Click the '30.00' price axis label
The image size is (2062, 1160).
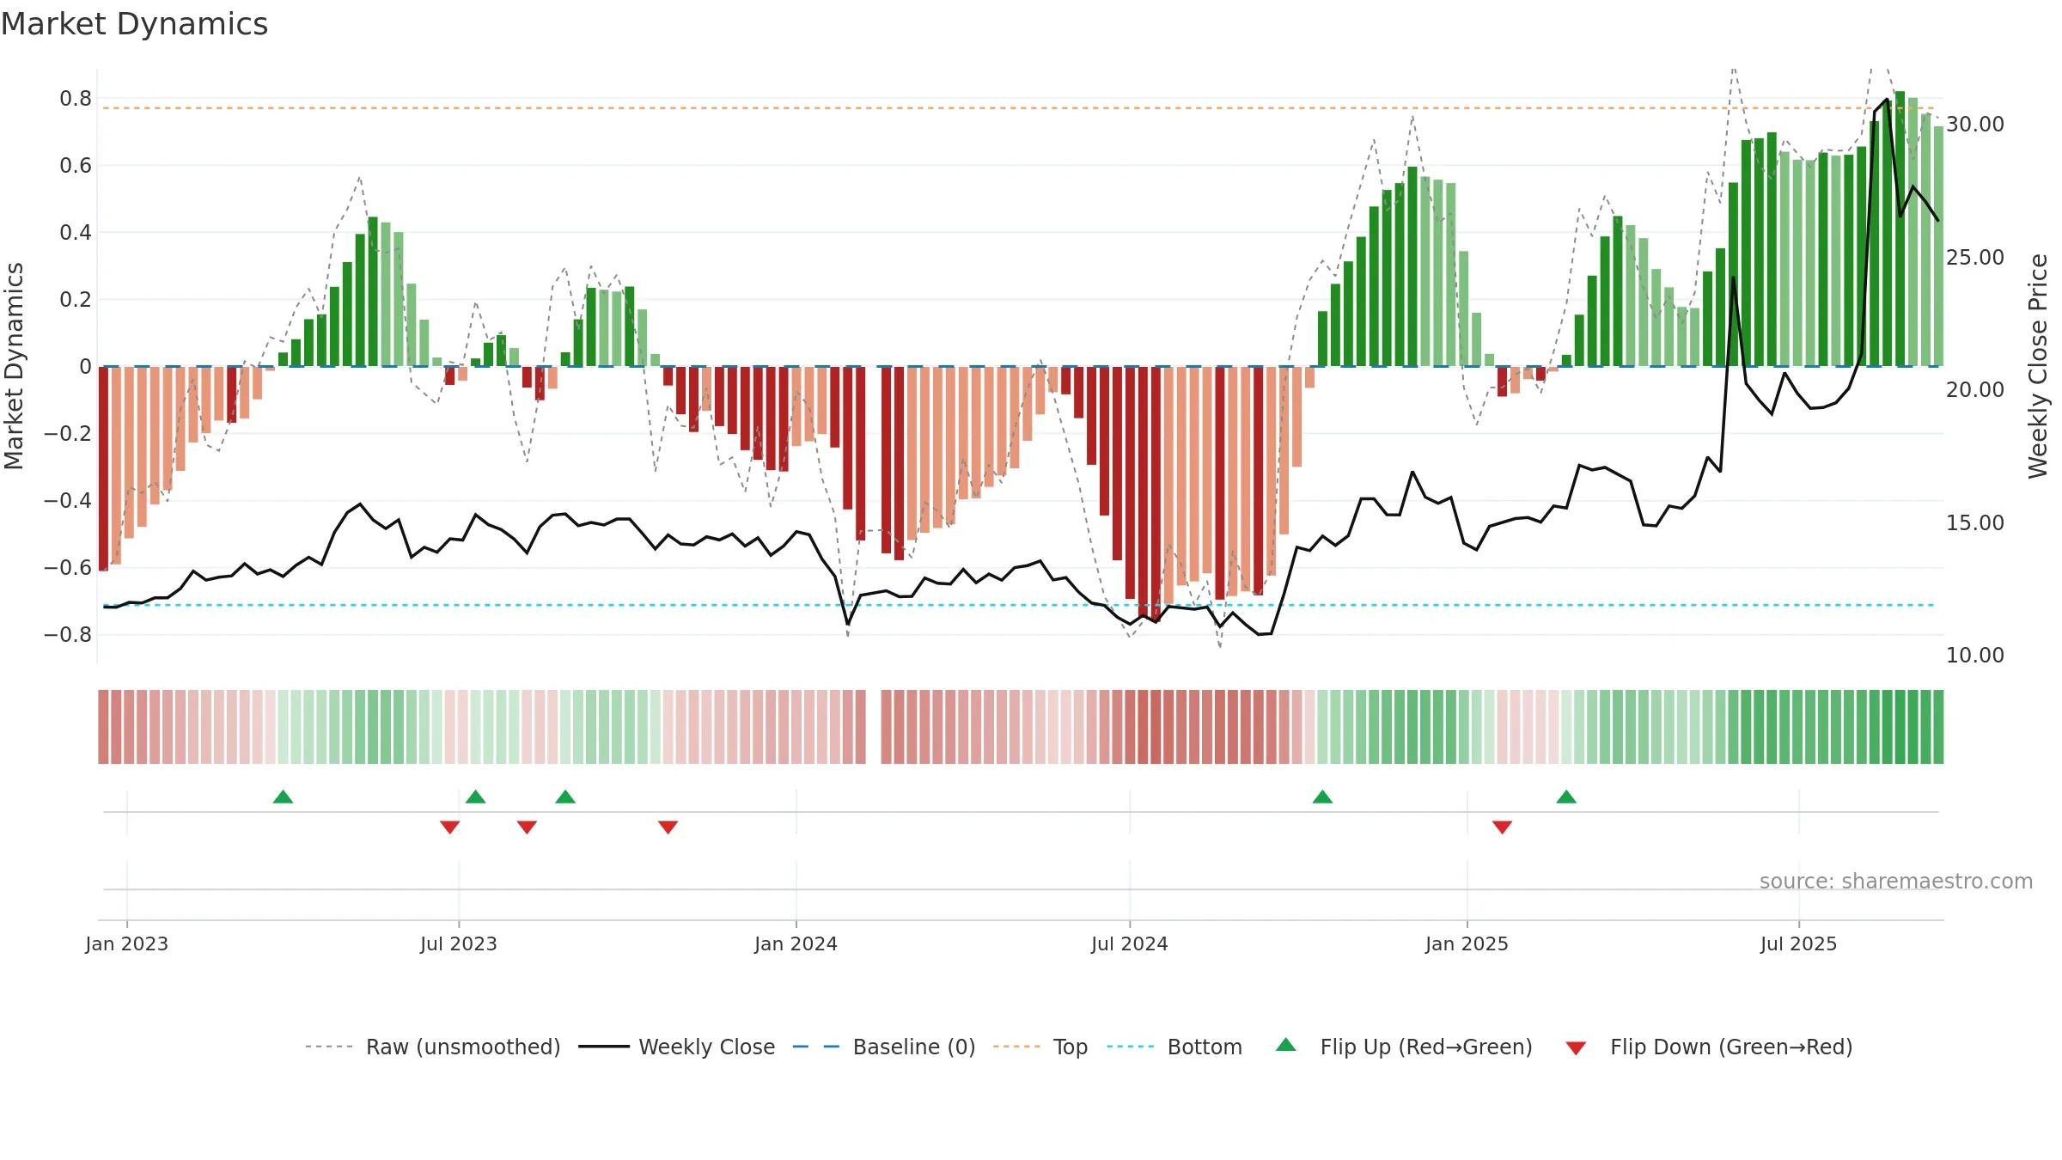(x=1975, y=125)
